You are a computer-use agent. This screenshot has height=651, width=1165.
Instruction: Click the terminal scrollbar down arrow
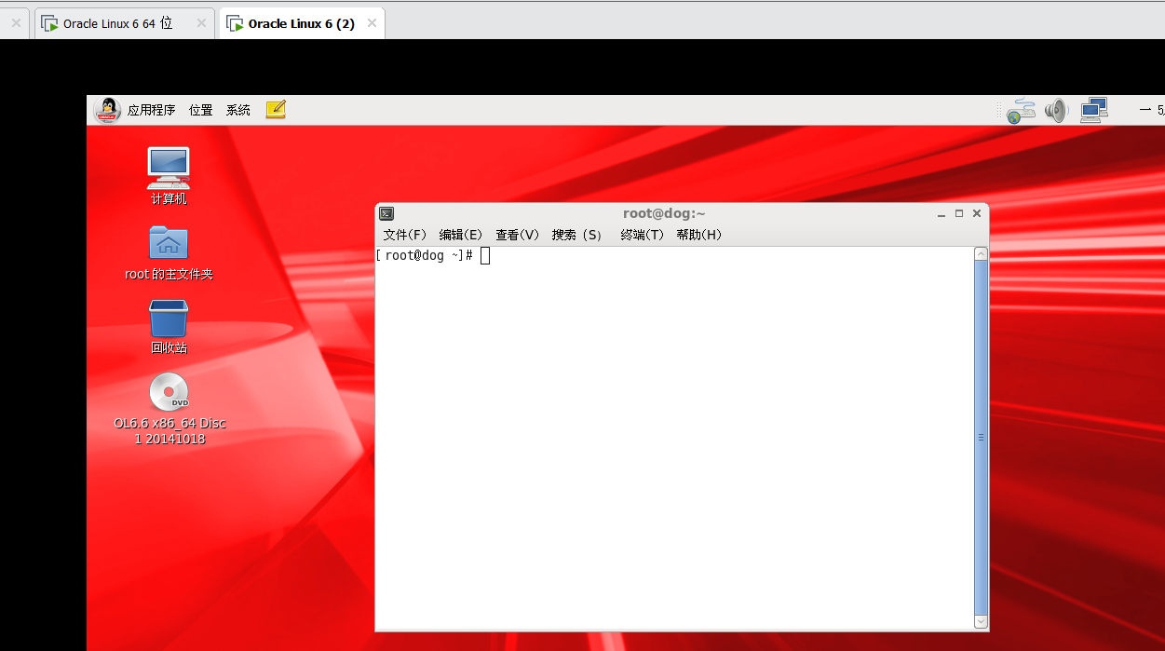(x=981, y=621)
